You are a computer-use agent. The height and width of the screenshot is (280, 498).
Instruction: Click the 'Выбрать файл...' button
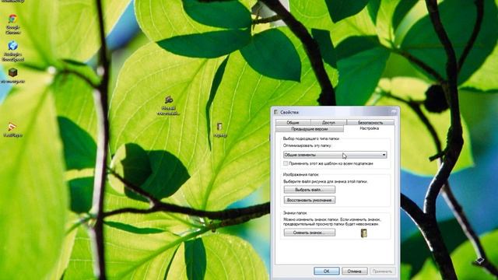coord(310,190)
